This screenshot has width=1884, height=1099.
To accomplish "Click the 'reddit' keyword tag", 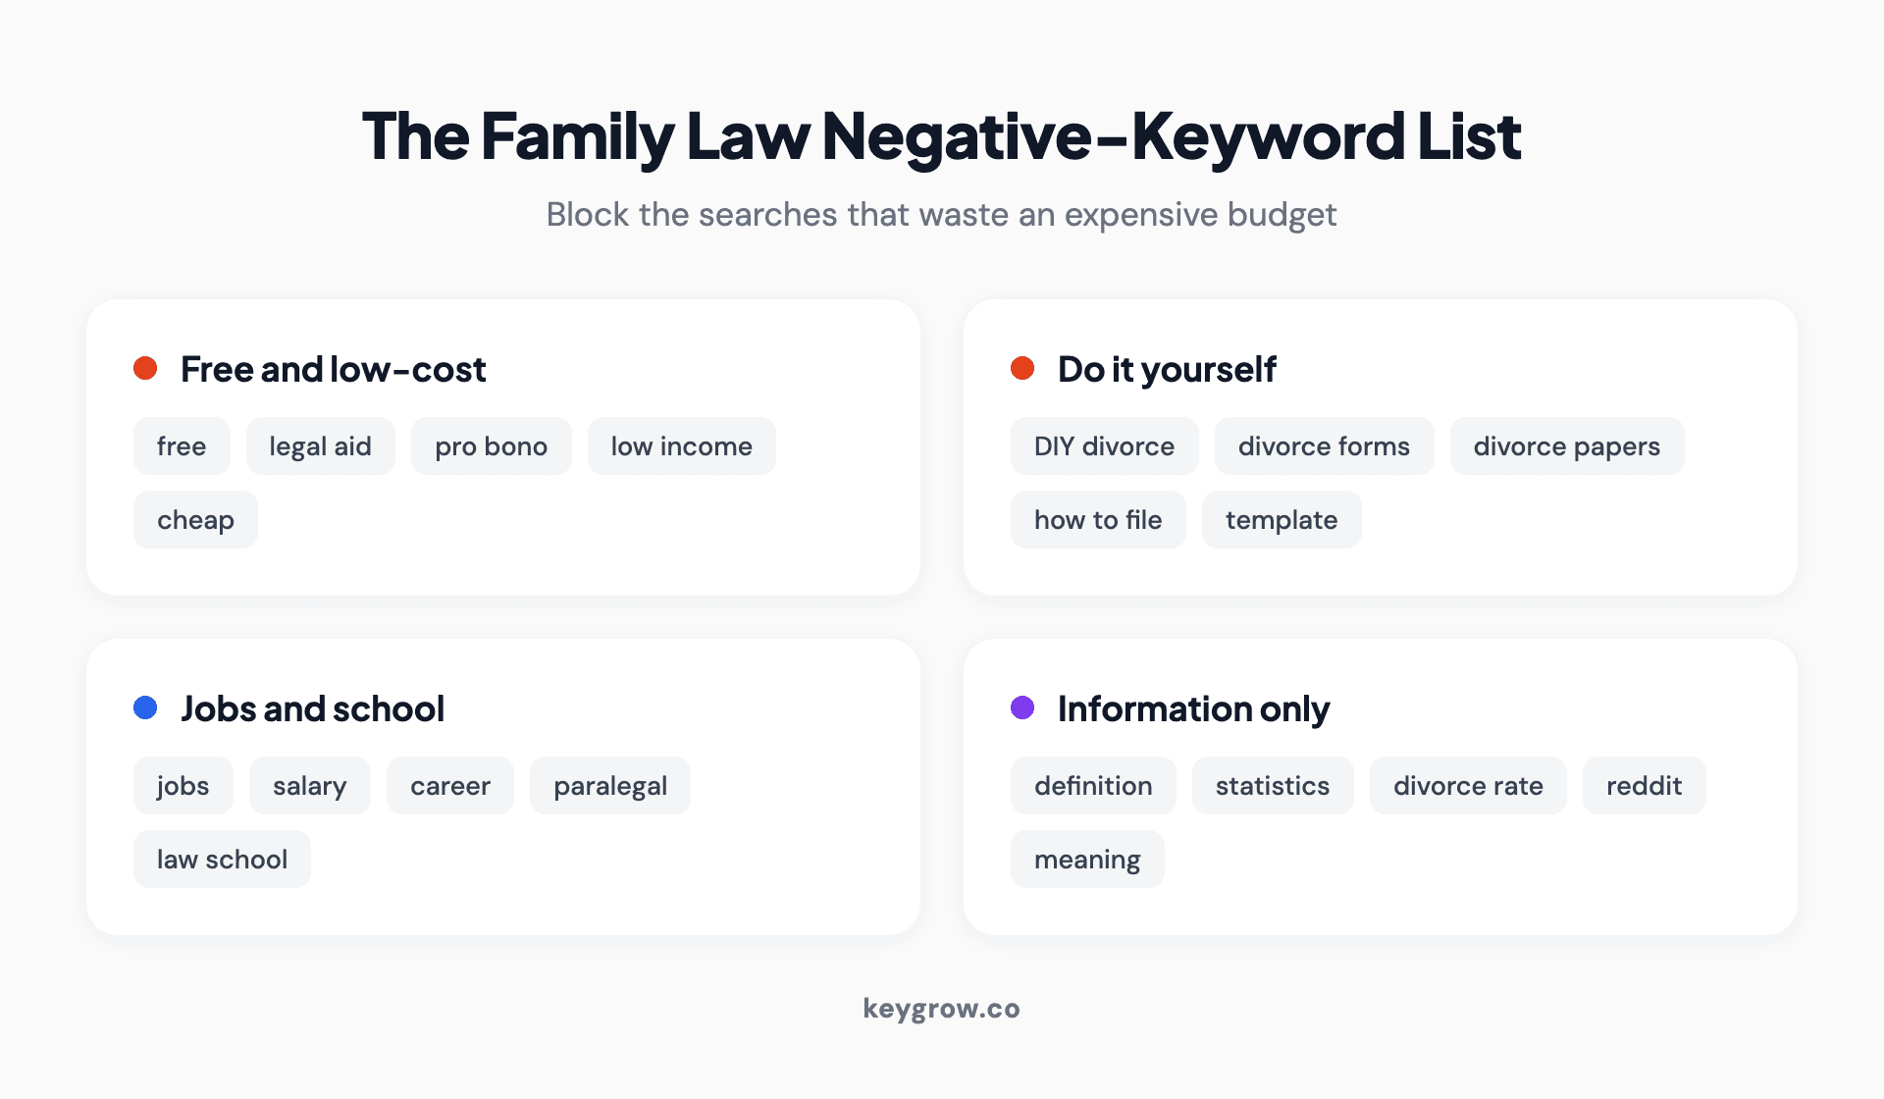I will [x=1644, y=786].
